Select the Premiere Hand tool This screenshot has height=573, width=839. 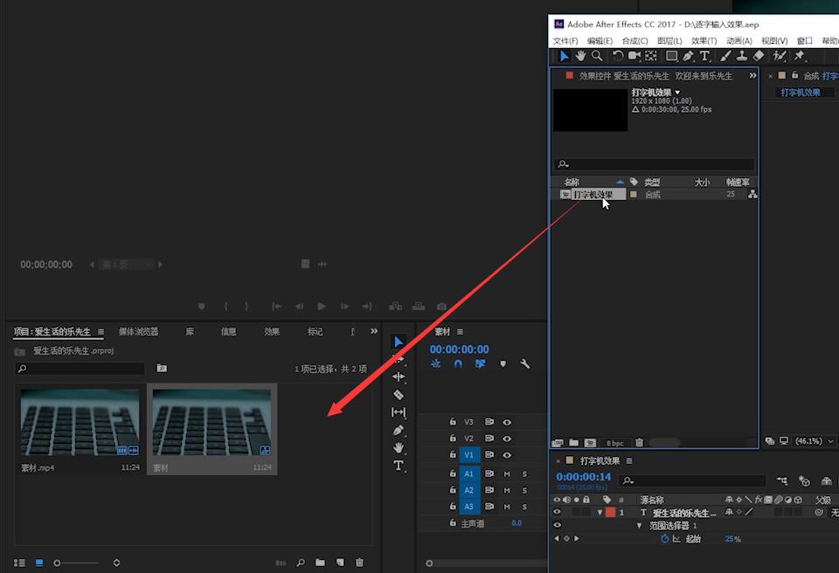click(399, 448)
